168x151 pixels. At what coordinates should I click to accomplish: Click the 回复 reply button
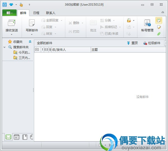coord(47,27)
